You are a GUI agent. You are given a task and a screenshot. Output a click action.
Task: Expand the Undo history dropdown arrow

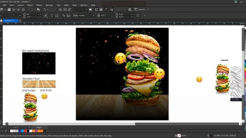48,10
